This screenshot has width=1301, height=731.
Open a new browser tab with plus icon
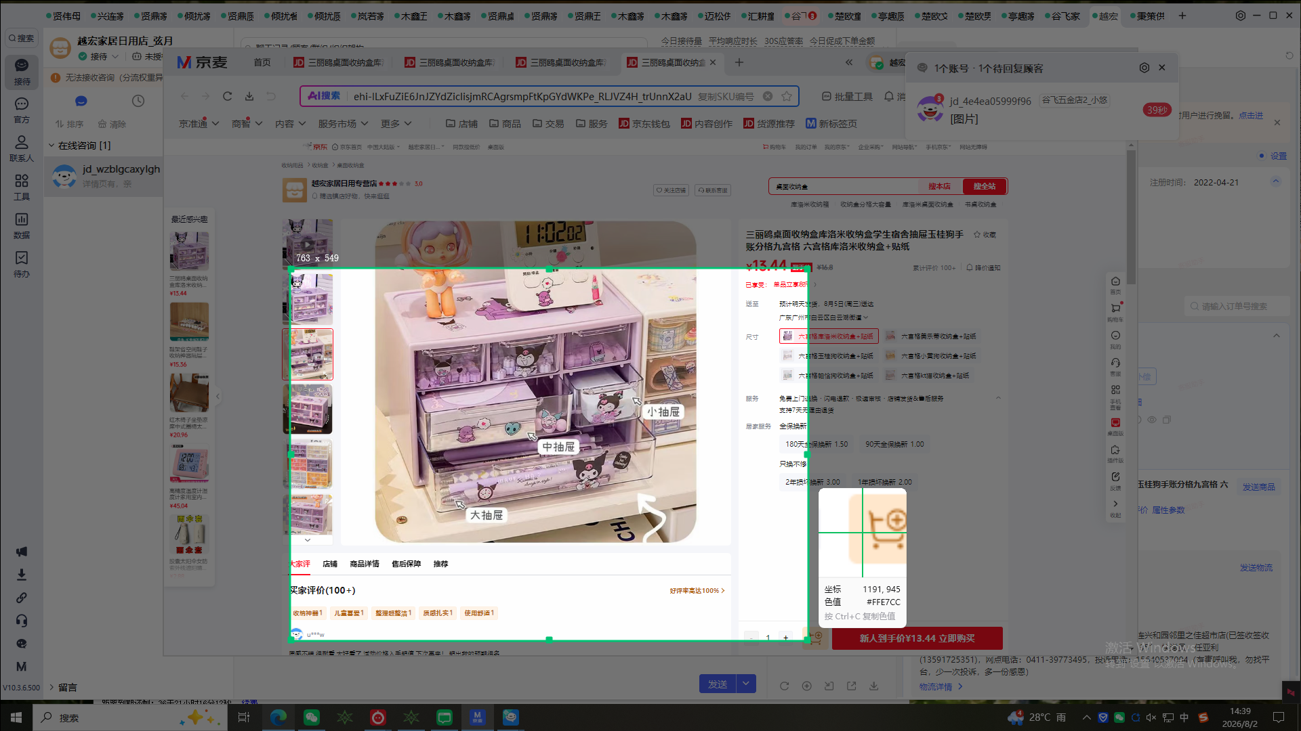pyautogui.click(x=739, y=62)
